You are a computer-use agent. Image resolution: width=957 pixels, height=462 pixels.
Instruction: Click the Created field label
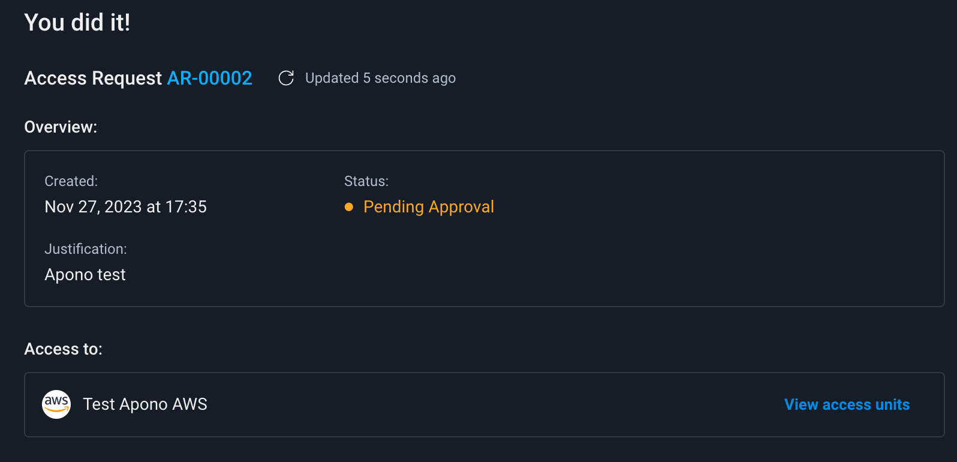(71, 181)
